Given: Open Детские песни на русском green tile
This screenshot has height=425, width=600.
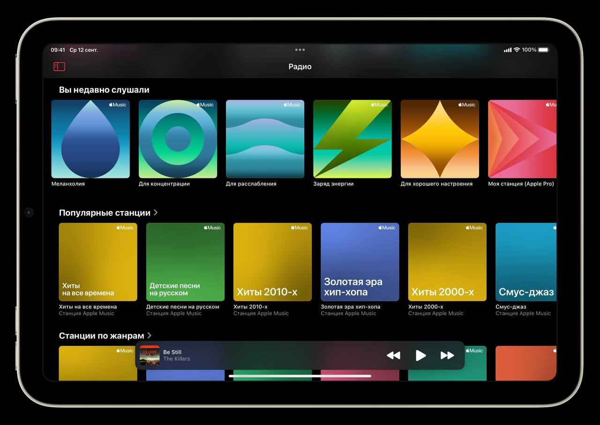Looking at the screenshot, I should 185,262.
